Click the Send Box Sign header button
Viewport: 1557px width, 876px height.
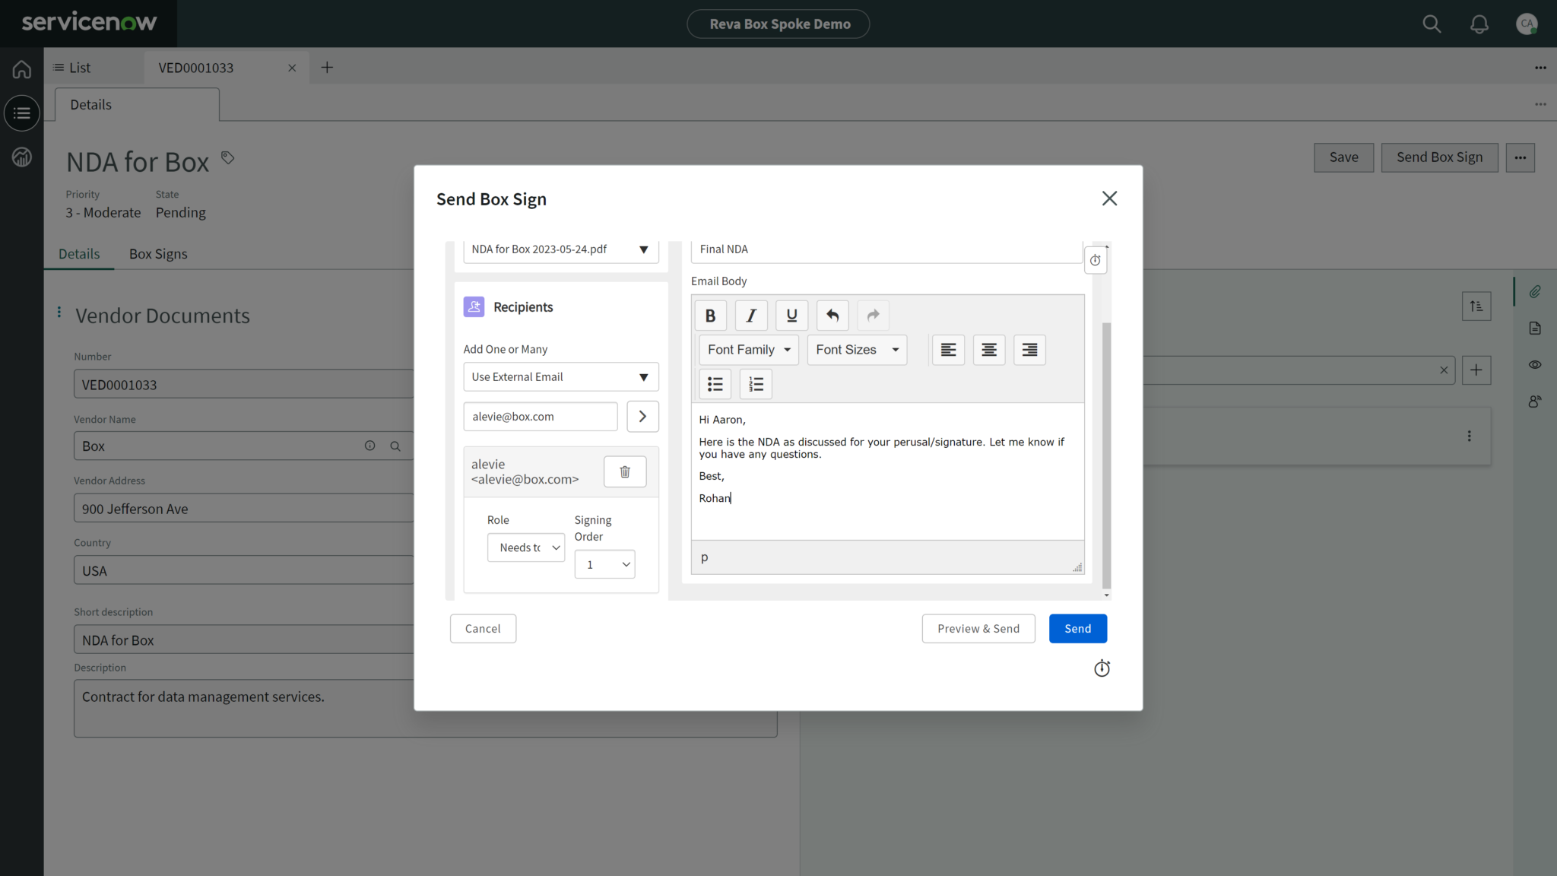1439,157
